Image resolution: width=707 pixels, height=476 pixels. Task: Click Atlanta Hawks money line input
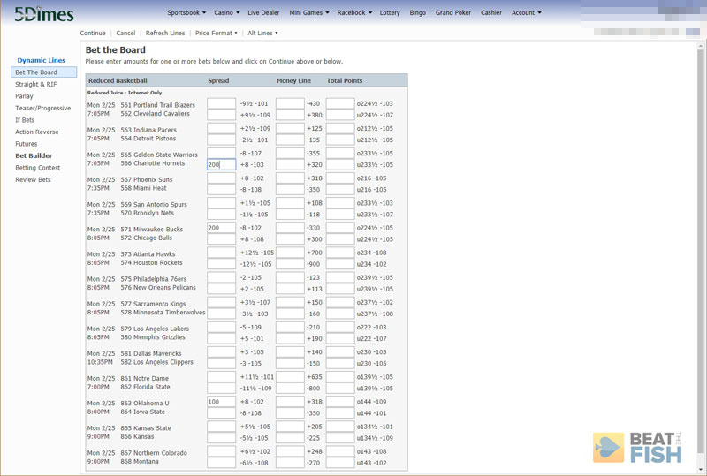(290, 253)
